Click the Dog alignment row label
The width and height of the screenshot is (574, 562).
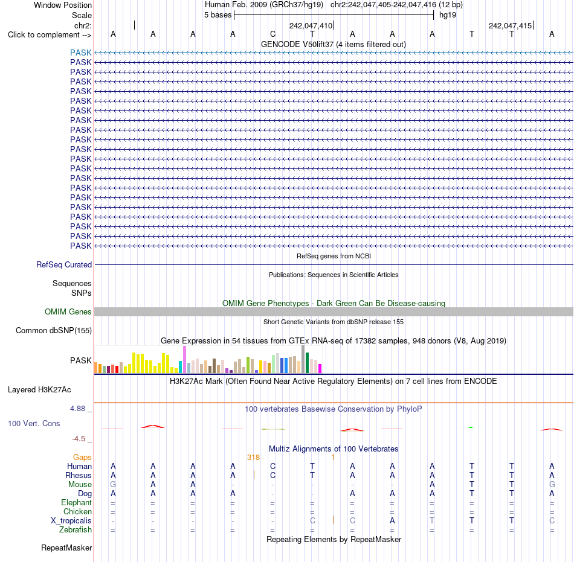85,494
